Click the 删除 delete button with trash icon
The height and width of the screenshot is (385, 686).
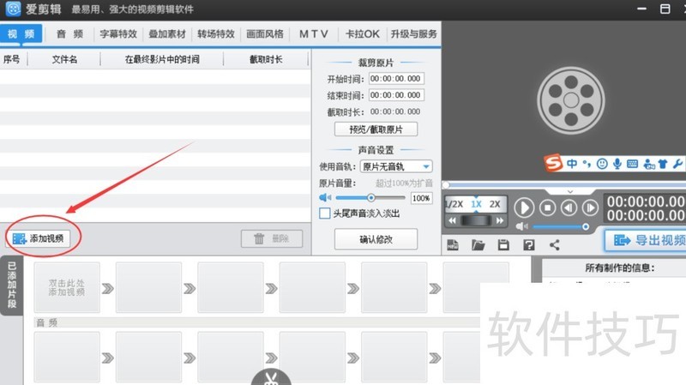click(x=272, y=239)
